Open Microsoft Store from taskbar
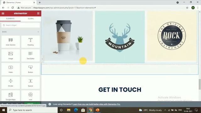 [x=83, y=110]
